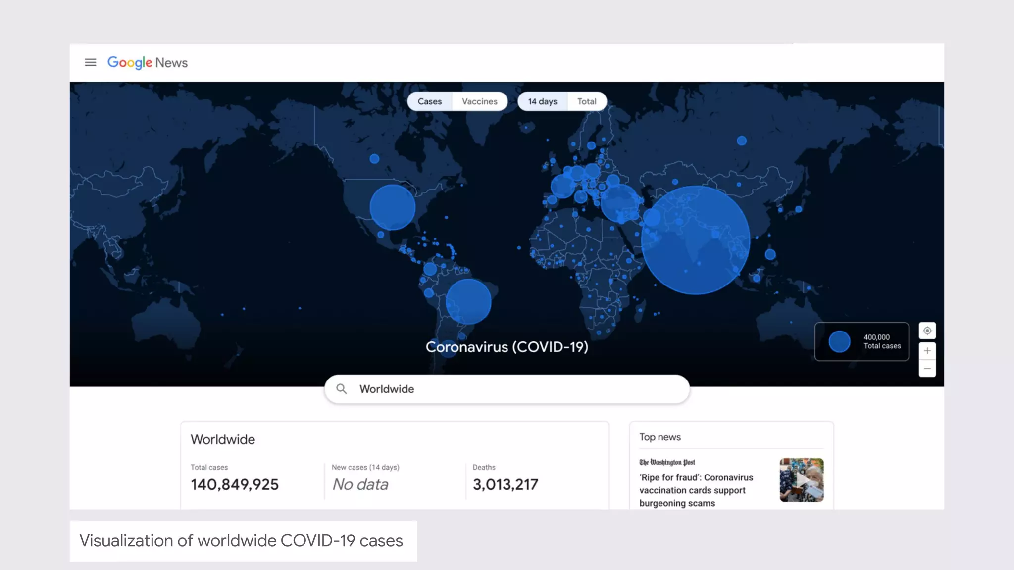Click the United States case bubble

point(393,207)
